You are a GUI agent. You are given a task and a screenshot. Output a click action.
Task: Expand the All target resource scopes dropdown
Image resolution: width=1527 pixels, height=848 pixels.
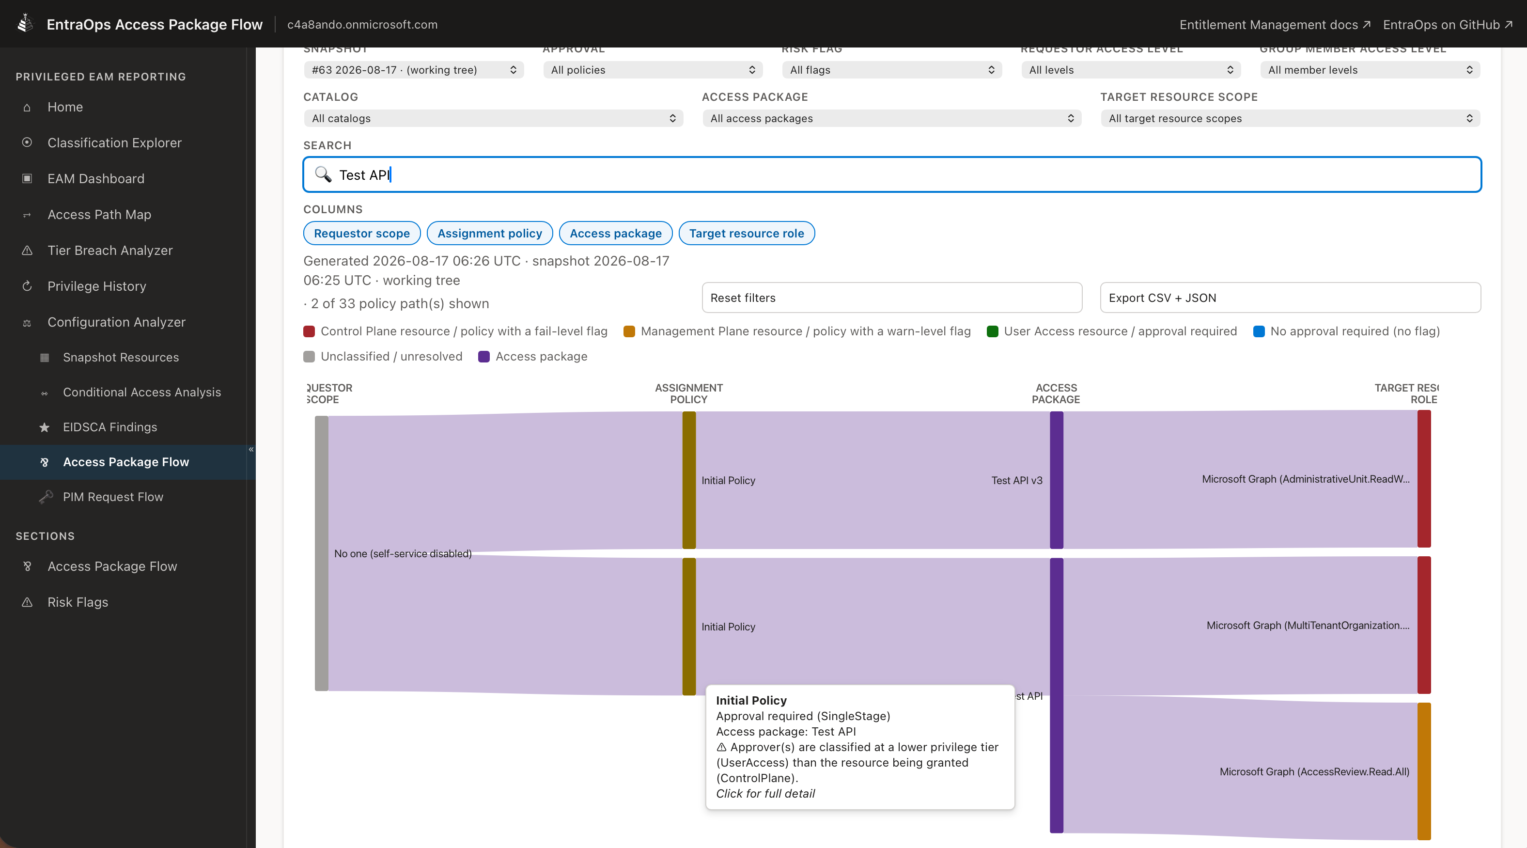[1290, 118]
